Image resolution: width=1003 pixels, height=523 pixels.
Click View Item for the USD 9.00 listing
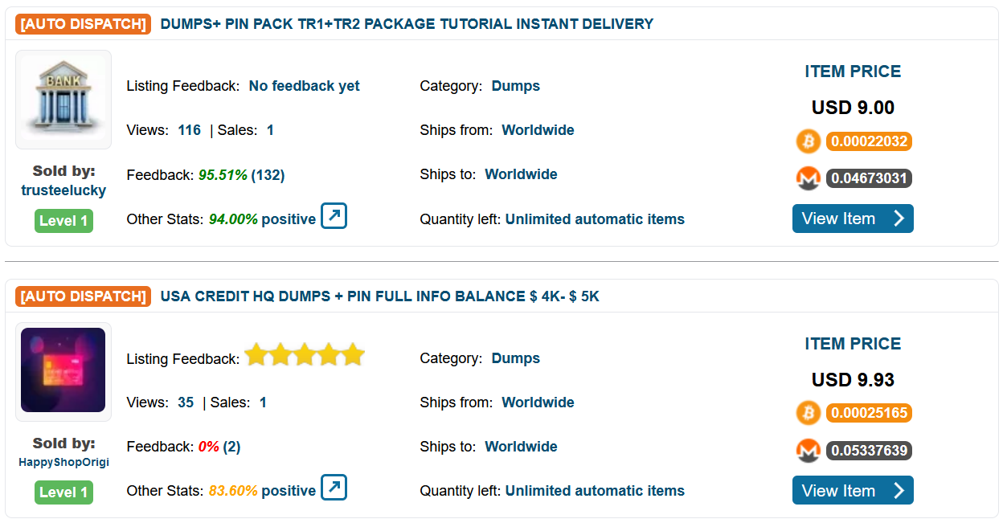[x=853, y=219]
